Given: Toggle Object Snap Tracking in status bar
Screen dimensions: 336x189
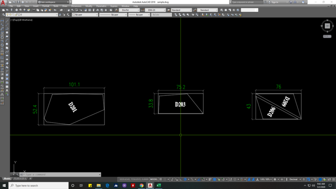Looking at the screenshot, I should pyautogui.click(x=199, y=179).
